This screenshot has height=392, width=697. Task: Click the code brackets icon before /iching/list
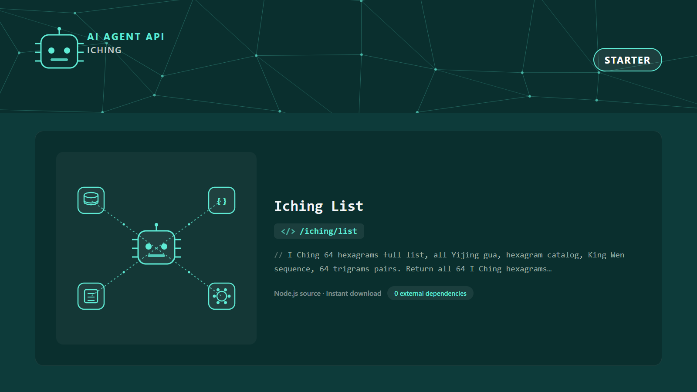tap(288, 231)
